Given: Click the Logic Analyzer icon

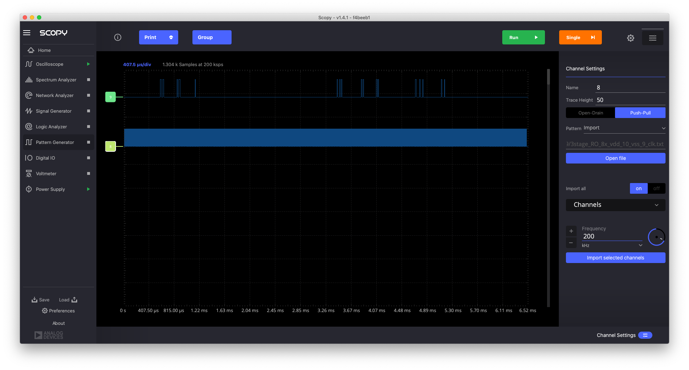Looking at the screenshot, I should [29, 127].
